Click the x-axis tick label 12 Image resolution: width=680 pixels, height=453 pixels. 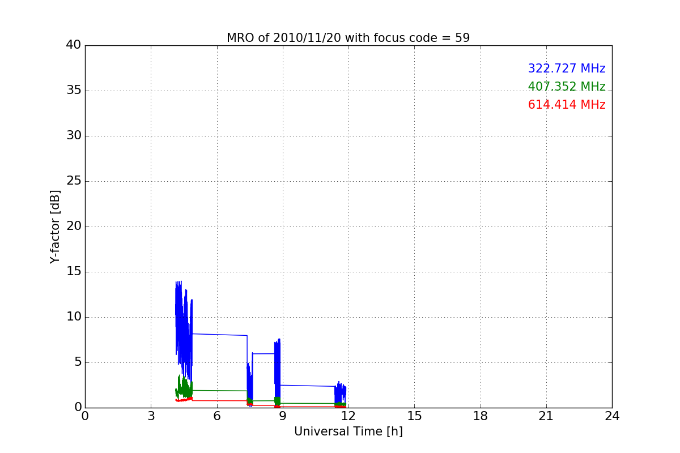tap(348, 416)
